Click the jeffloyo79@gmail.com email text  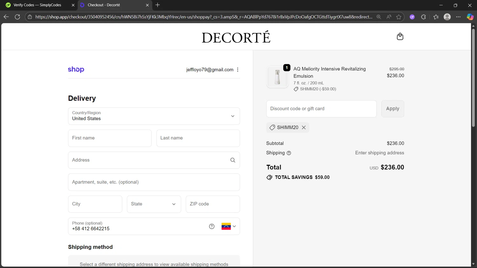tap(210, 70)
